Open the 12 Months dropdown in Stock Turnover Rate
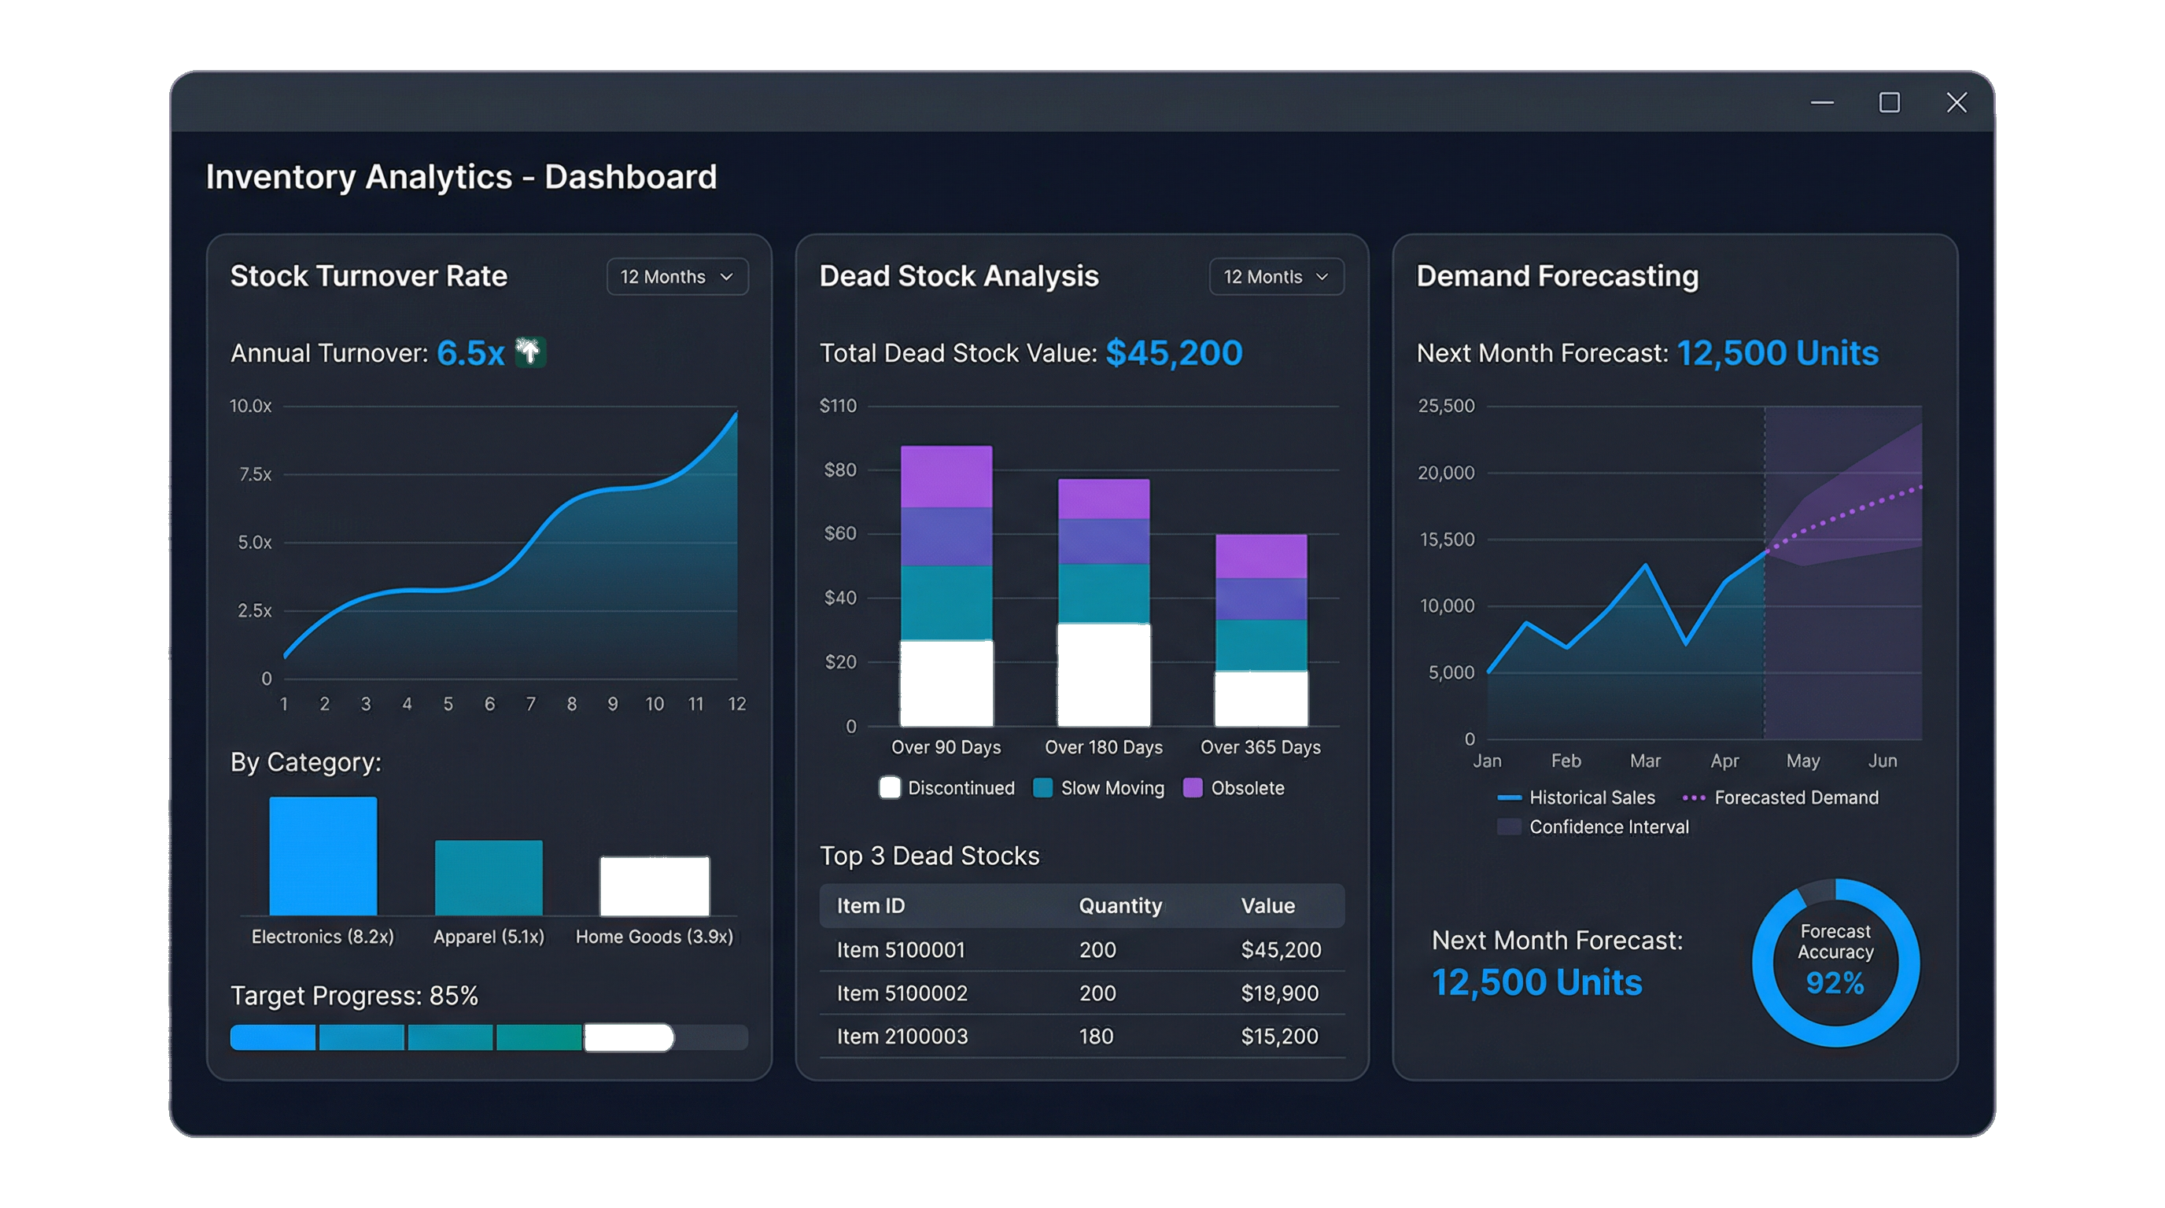2165x1208 pixels. pos(677,276)
